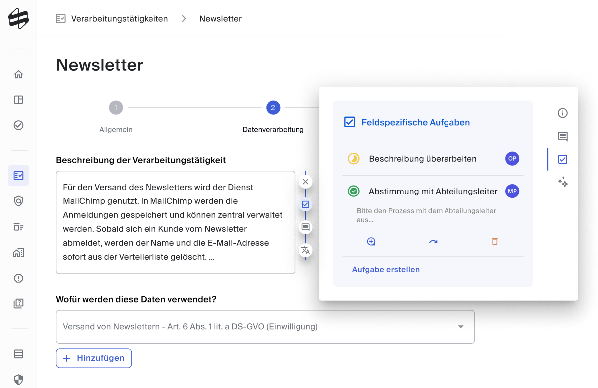598x388 pixels.
Task: Open the trash list icon in the sidebar
Action: click(18, 227)
